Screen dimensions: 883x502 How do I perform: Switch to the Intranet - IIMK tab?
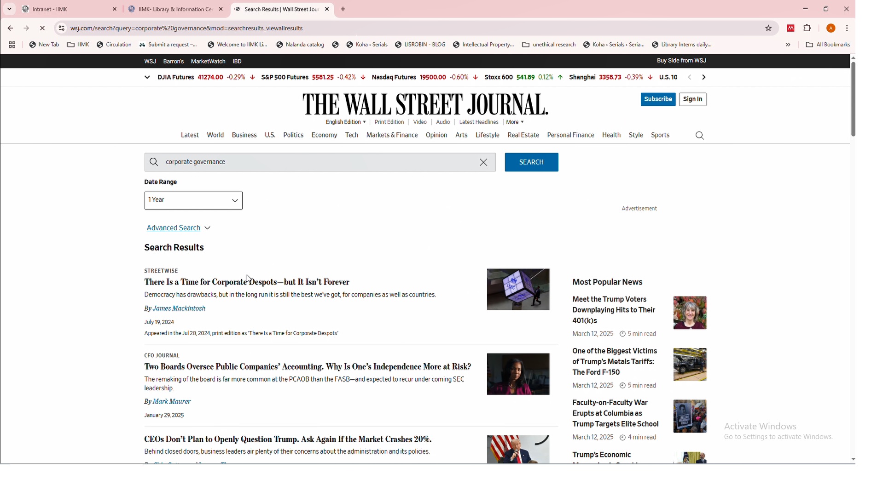coord(69,9)
